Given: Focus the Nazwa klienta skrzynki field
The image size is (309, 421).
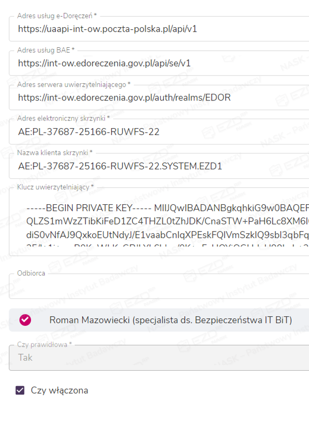Looking at the screenshot, I should (158, 167).
